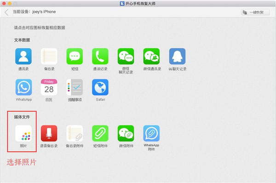Open the 语音备忘录 voice memo icon
This screenshot has height=183, width=276.
[49, 133]
